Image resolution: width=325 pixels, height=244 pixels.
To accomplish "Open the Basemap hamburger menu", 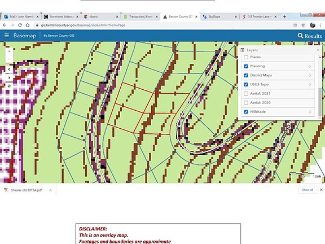I will pyautogui.click(x=7, y=36).
